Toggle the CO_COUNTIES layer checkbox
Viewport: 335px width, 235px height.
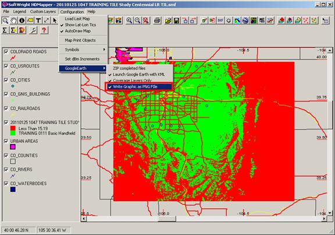coord(6,156)
